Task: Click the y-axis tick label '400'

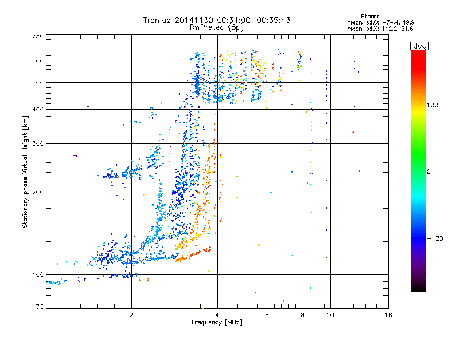Action: coord(38,109)
